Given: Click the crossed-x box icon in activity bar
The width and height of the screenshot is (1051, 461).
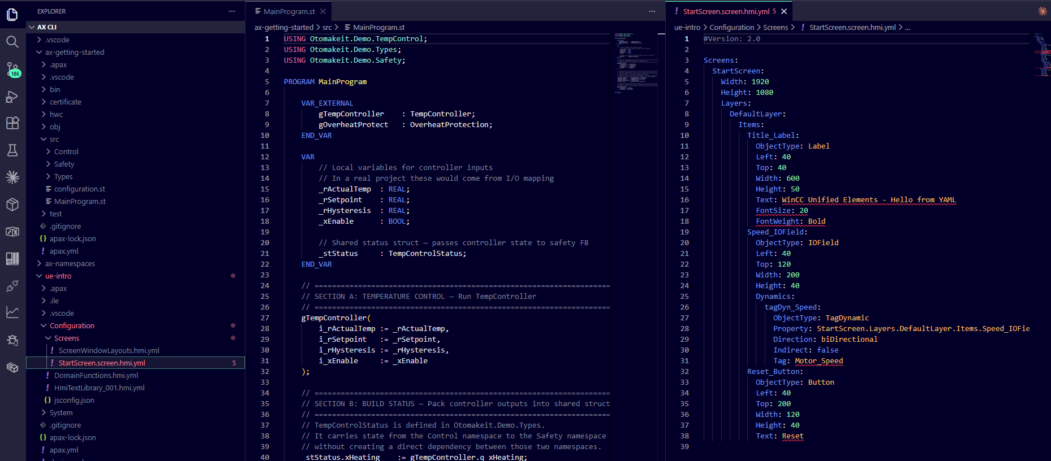Looking at the screenshot, I should pyautogui.click(x=12, y=232).
